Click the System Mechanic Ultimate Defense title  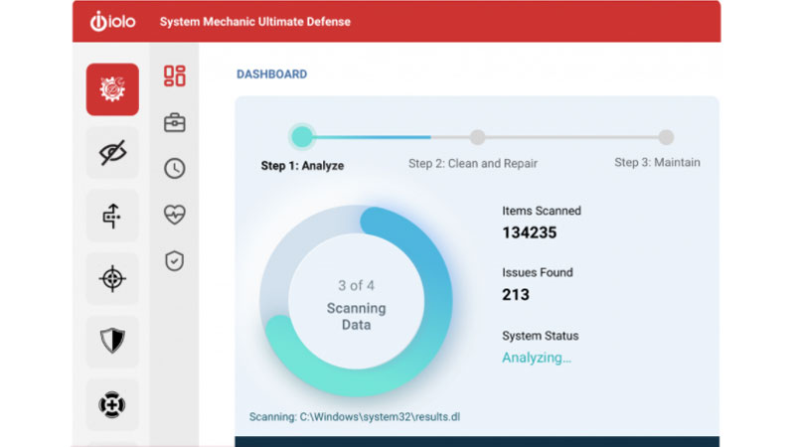tap(255, 22)
